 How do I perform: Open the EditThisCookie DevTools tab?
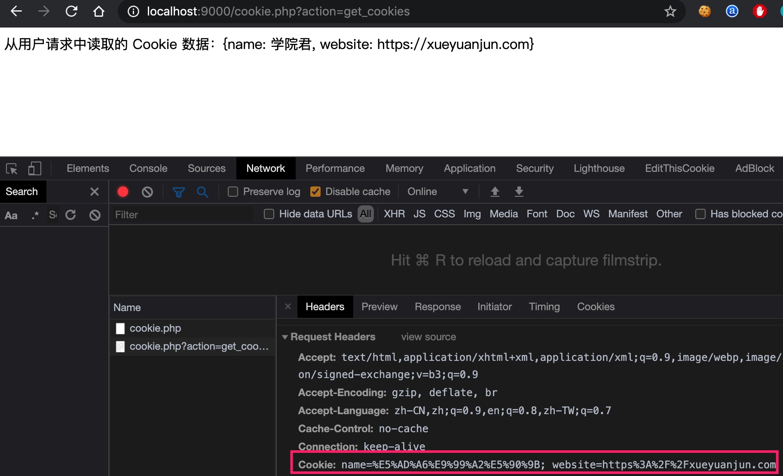[x=679, y=168]
